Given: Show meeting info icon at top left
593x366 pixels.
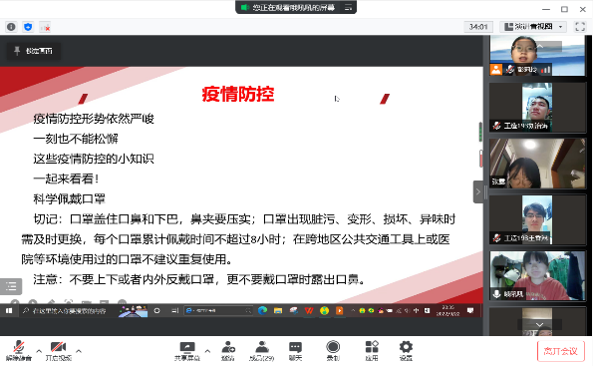Looking at the screenshot, I should click(11, 27).
